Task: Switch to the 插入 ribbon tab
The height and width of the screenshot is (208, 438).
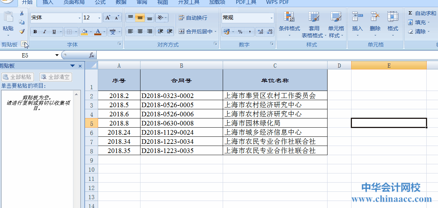Action: pos(48,2)
